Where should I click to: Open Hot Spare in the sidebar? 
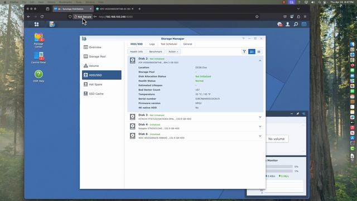[x=102, y=84]
